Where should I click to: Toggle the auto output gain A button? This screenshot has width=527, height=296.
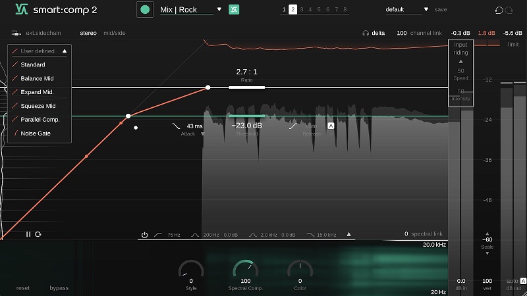coord(523,281)
